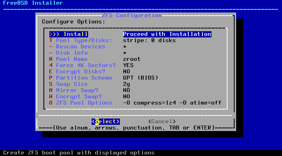This screenshot has height=156, width=282.
Task: Click the red 'T' hotkey letter
Action: tap(51, 40)
